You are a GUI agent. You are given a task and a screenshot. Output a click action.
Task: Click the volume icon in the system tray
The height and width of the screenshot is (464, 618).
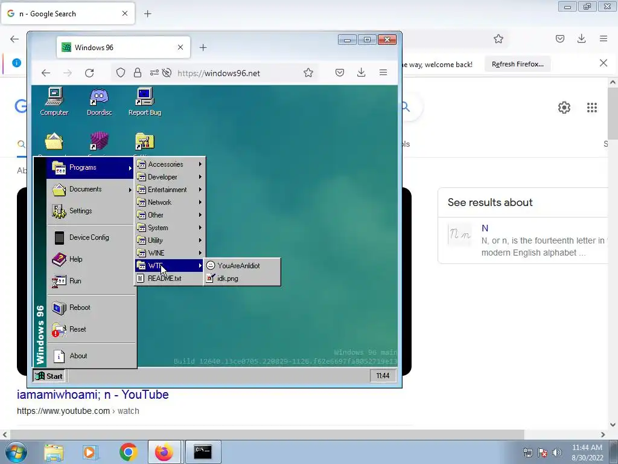click(x=556, y=453)
